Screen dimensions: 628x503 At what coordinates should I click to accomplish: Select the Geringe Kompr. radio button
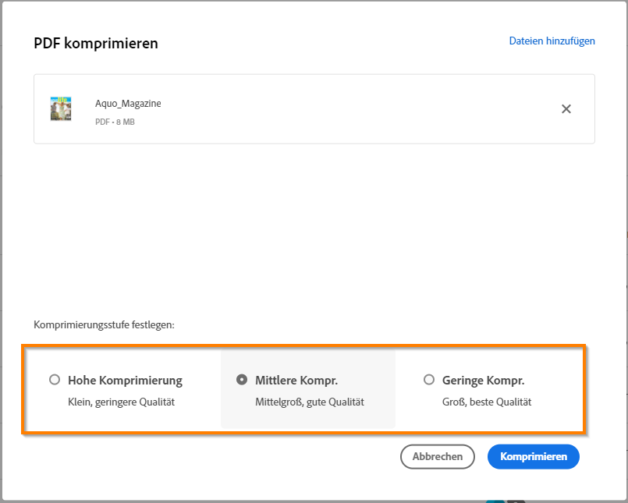[429, 380]
